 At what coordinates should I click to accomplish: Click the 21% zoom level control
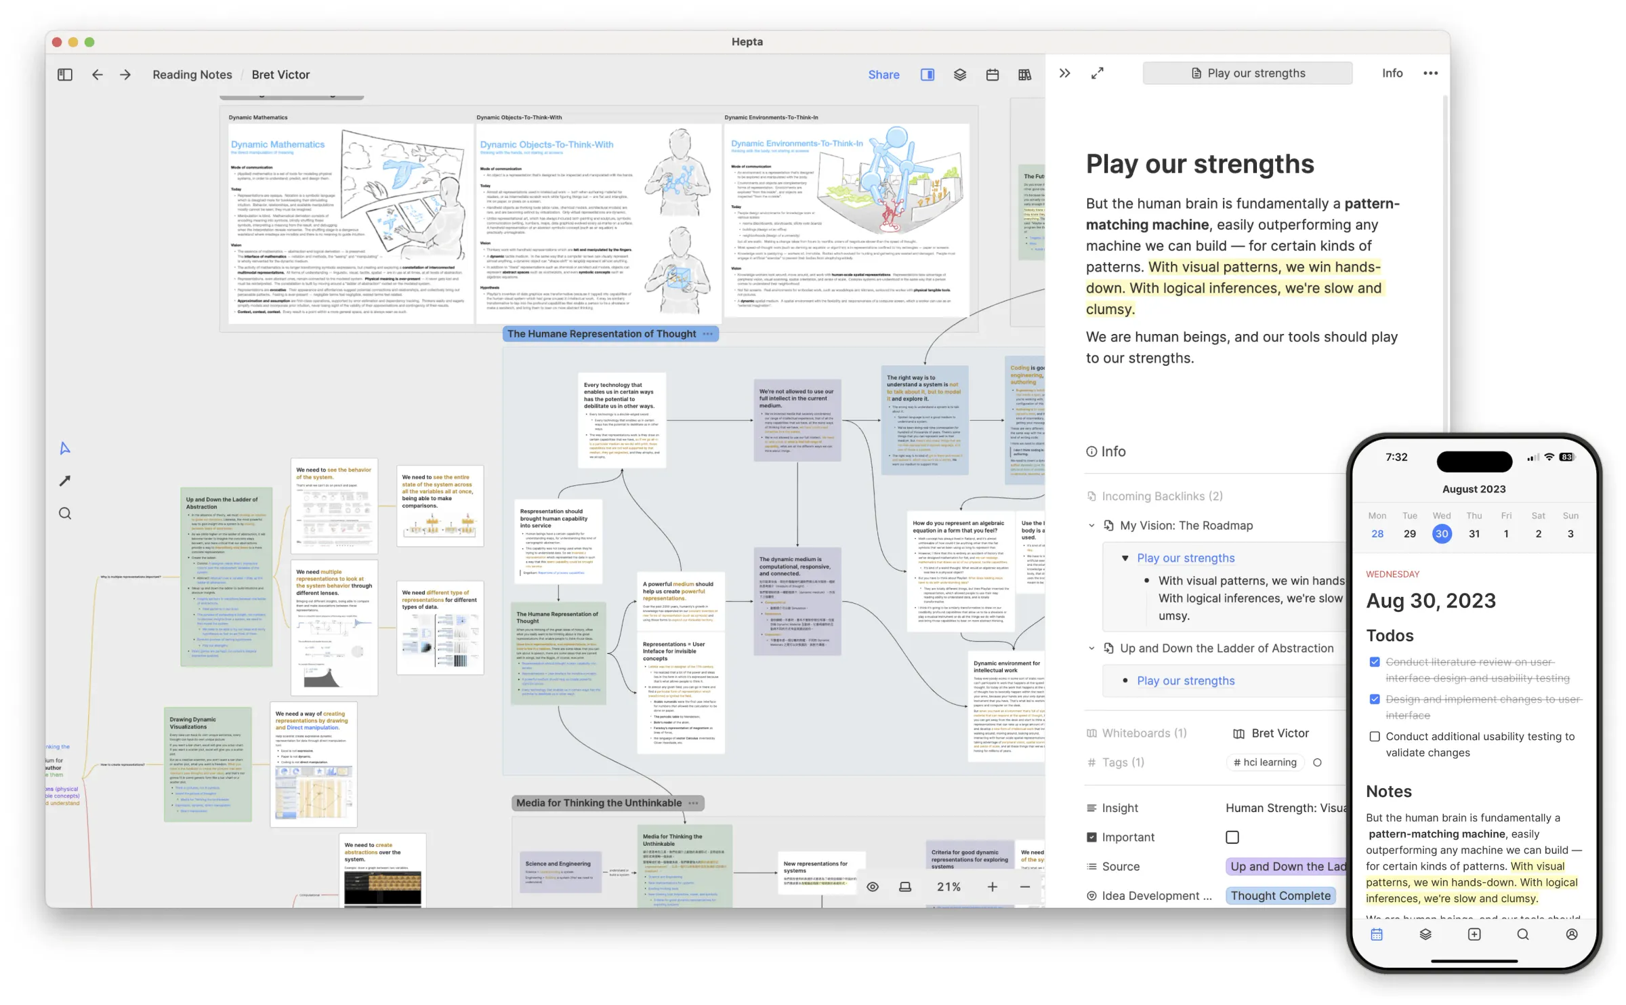coord(948,886)
